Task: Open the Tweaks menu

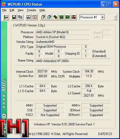Action: point(31,10)
